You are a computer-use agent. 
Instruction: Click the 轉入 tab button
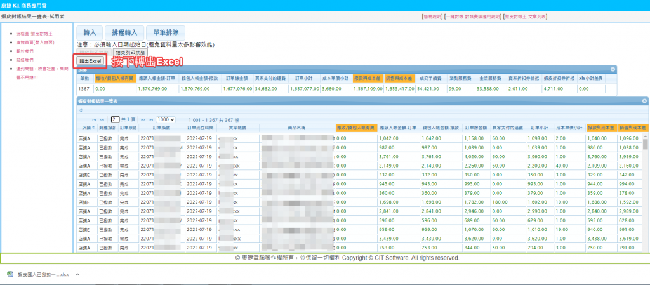90,32
